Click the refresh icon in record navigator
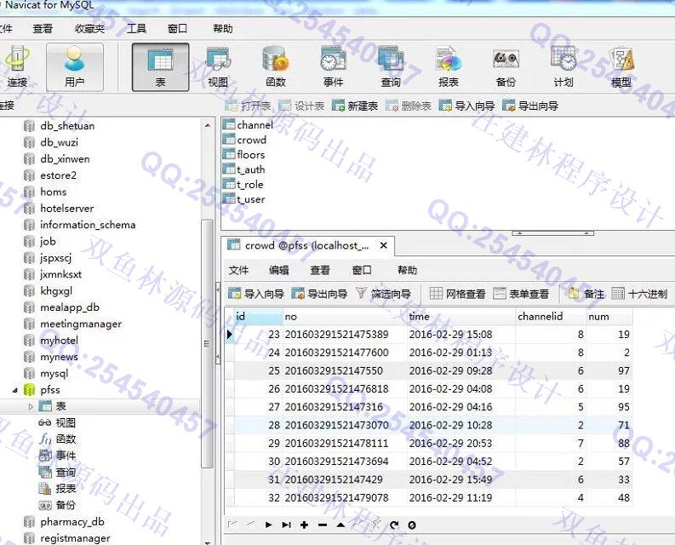Image resolution: width=675 pixels, height=545 pixels. 394,525
